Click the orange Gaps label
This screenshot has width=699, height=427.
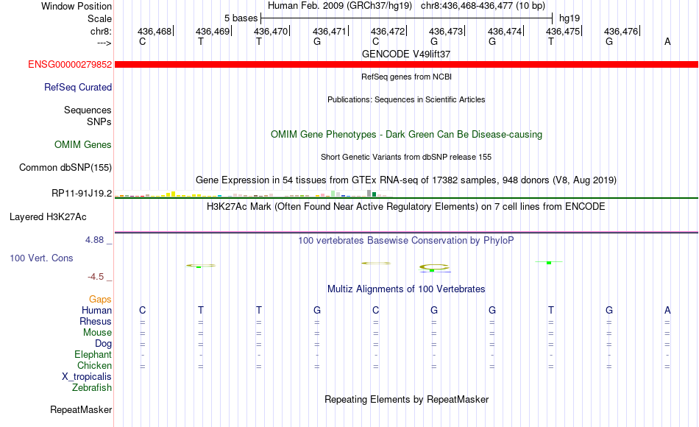[100, 300]
